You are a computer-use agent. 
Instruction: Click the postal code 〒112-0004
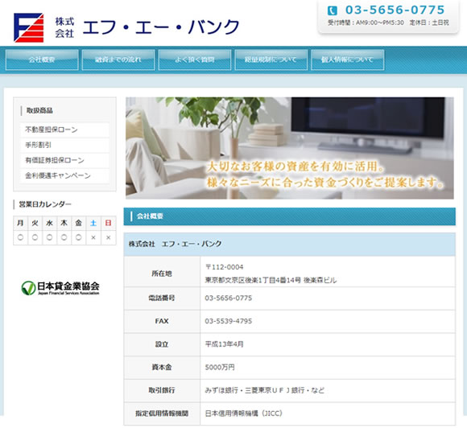(x=225, y=267)
